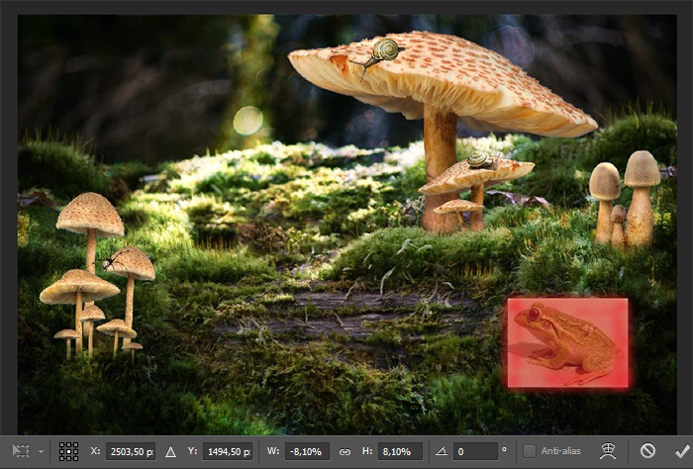Screen dimensions: 693x469
Task: Click the Transform tool preset icon
Action: (x=21, y=451)
